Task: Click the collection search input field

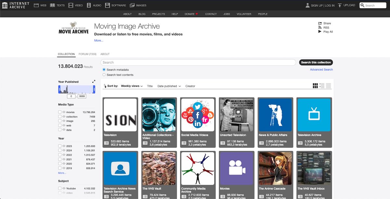Action: [x=198, y=63]
